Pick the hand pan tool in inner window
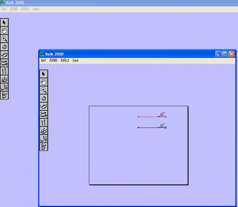The width and height of the screenshot is (238, 207). (x=44, y=82)
